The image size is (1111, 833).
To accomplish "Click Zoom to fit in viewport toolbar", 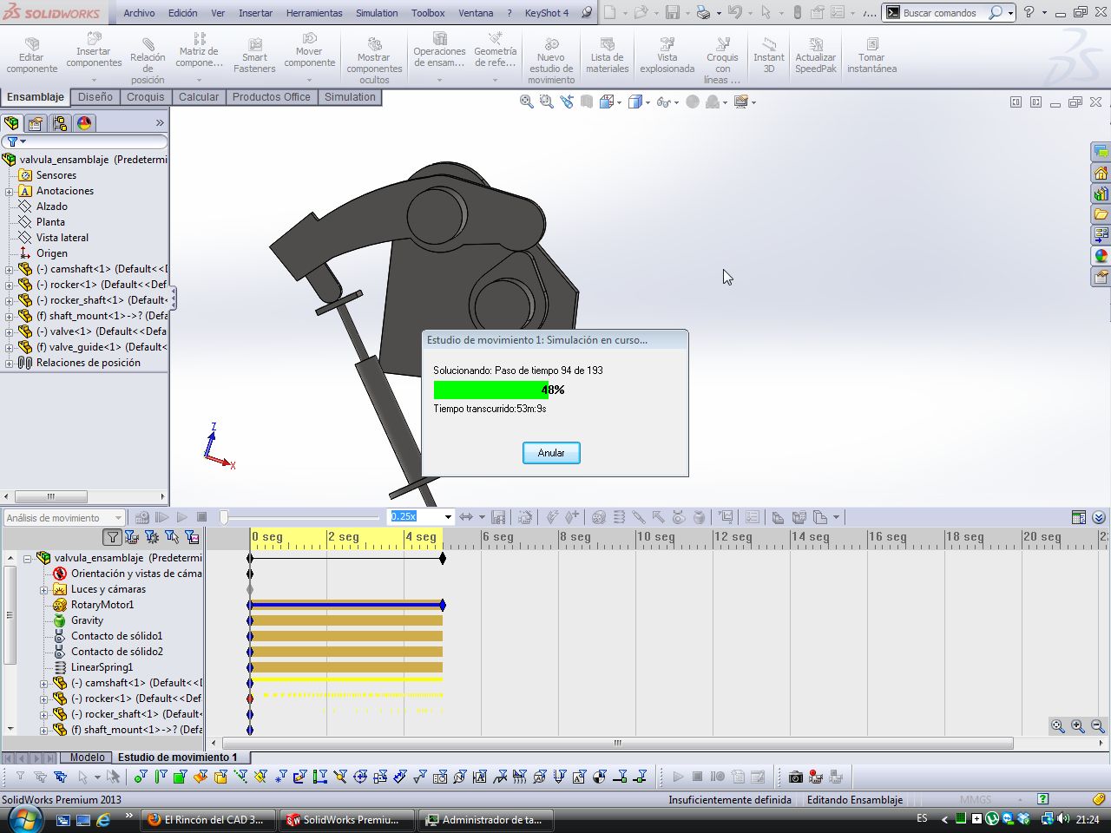I will coord(526,102).
